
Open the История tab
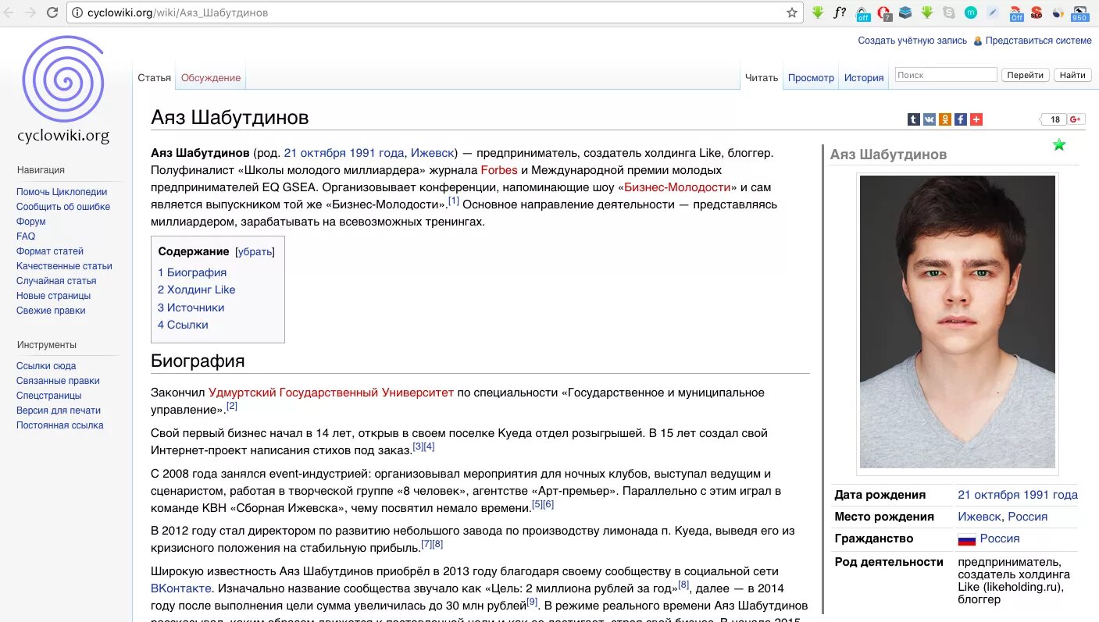(x=864, y=78)
